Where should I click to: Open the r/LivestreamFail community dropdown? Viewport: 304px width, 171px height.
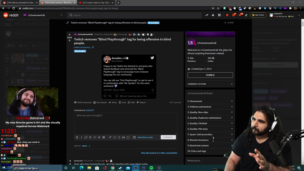pos(43,15)
